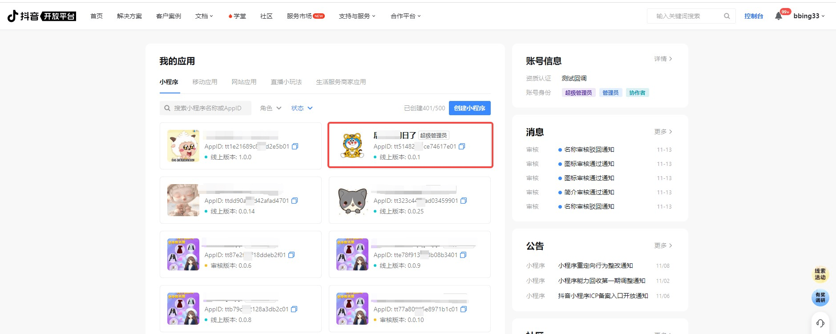
Task: Open the customer service headset icon
Action: click(820, 323)
